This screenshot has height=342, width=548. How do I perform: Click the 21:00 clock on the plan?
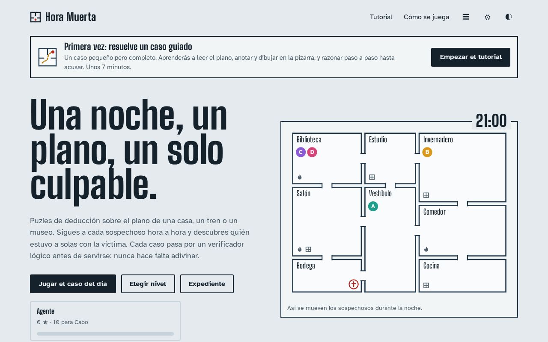click(x=491, y=121)
